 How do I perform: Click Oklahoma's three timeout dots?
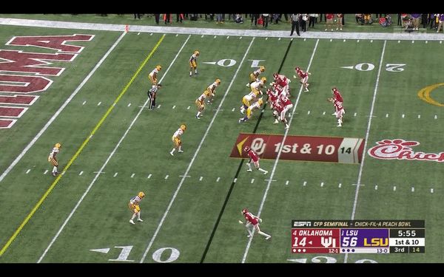299,250
